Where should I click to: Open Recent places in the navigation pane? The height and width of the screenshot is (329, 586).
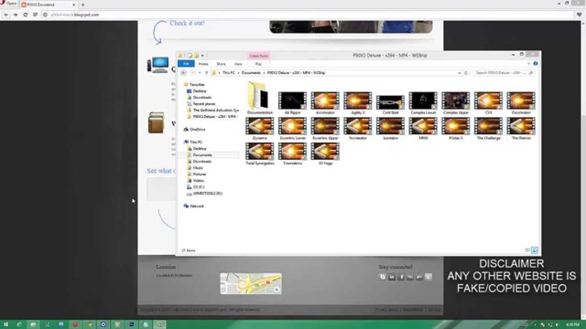pyautogui.click(x=204, y=104)
